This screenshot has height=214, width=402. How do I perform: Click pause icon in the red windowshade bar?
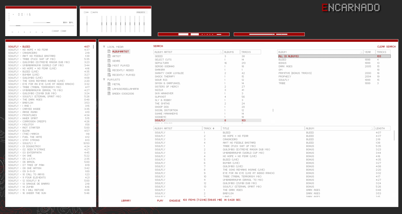tap(207, 34)
